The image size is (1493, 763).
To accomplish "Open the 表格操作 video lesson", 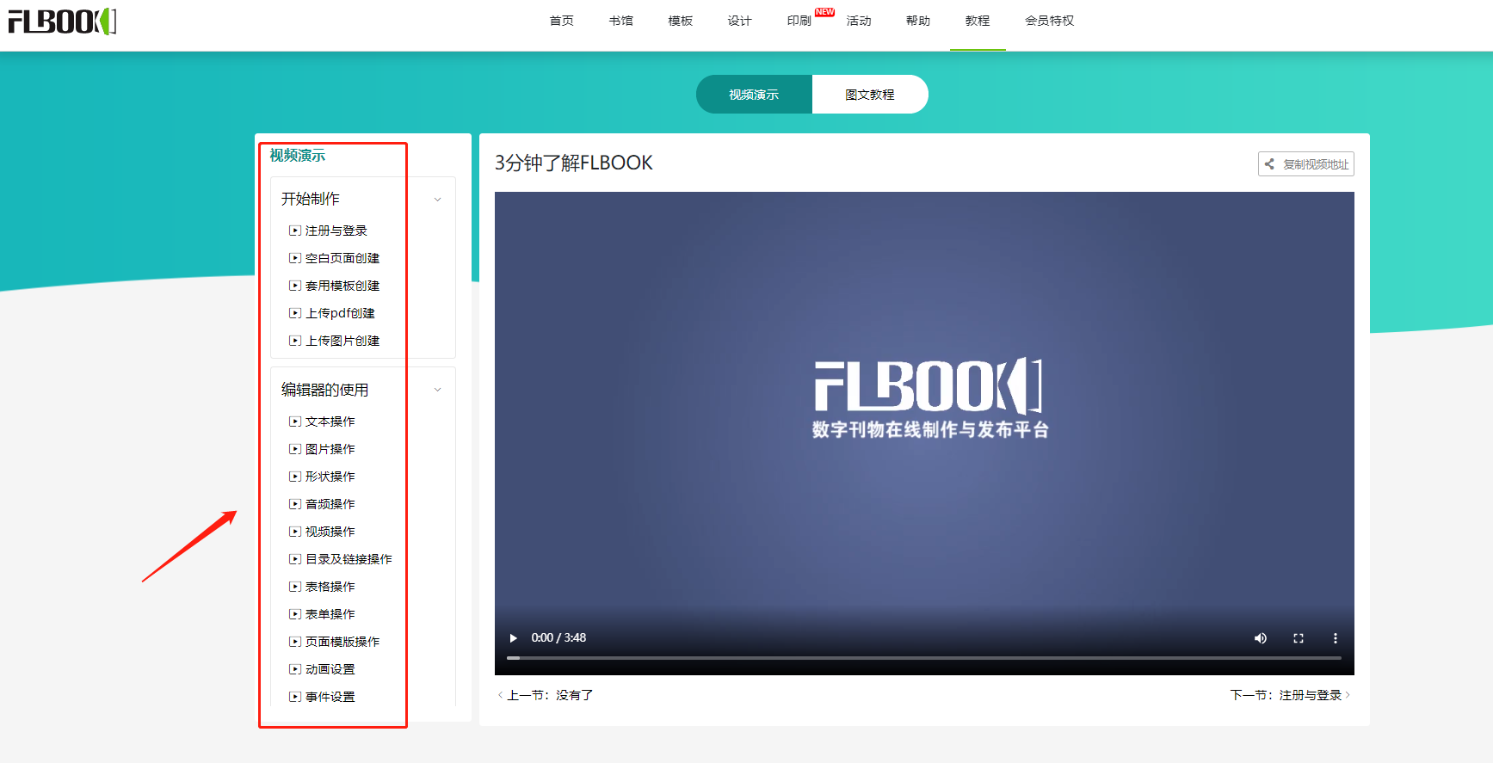I will (x=330, y=587).
